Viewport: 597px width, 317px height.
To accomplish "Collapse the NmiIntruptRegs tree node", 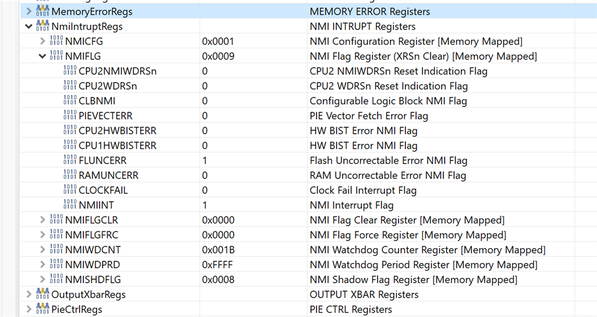I will coord(29,27).
